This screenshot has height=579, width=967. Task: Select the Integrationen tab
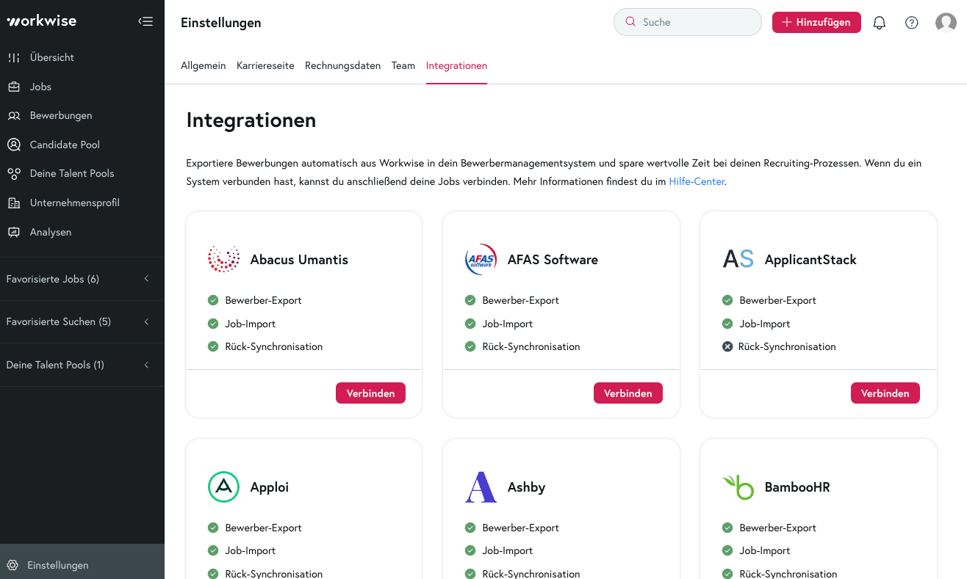click(456, 65)
